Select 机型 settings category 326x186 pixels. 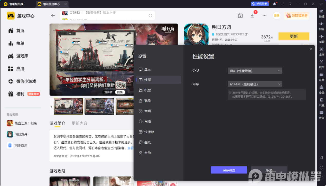click(x=159, y=90)
